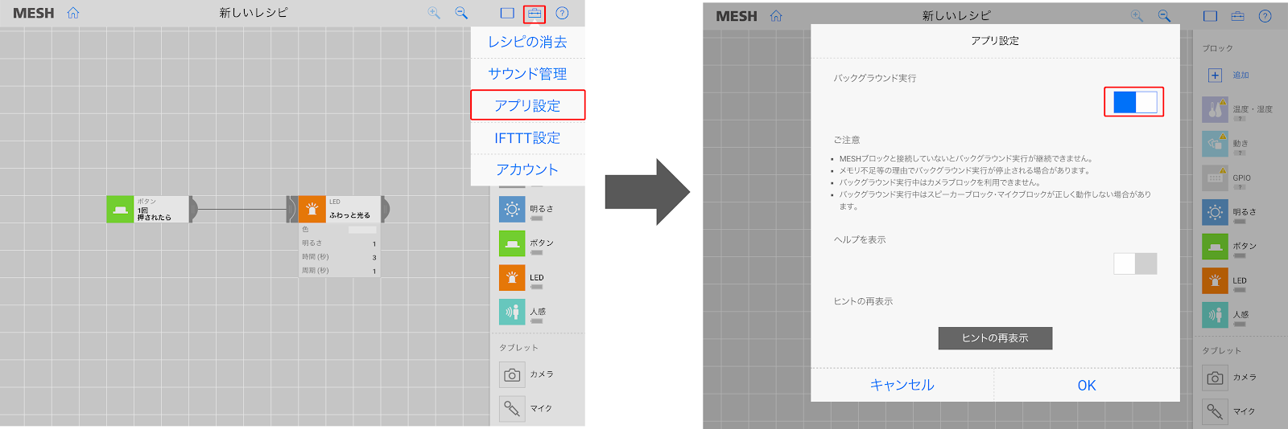This screenshot has width=1288, height=429.
Task: Open the help question mark icon in the left window
Action: pos(562,13)
